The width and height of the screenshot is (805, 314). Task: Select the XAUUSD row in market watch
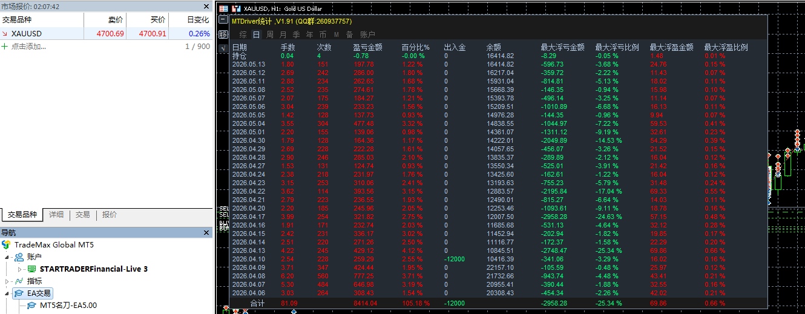pyautogui.click(x=106, y=34)
